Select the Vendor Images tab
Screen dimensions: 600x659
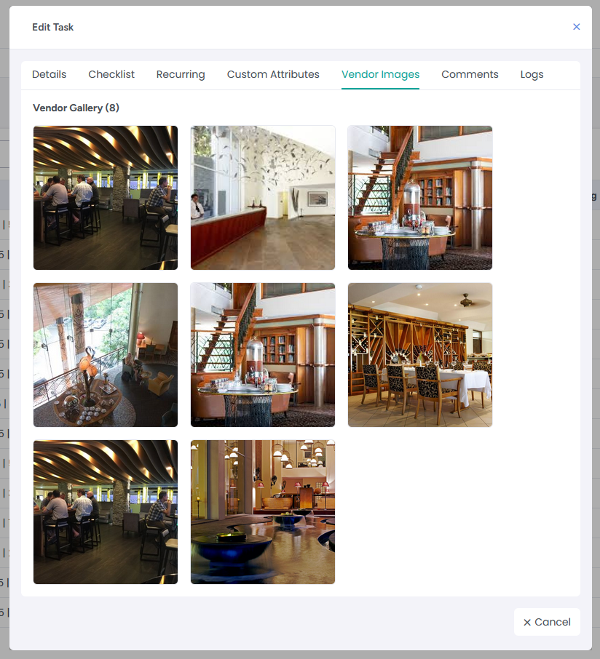tap(380, 74)
